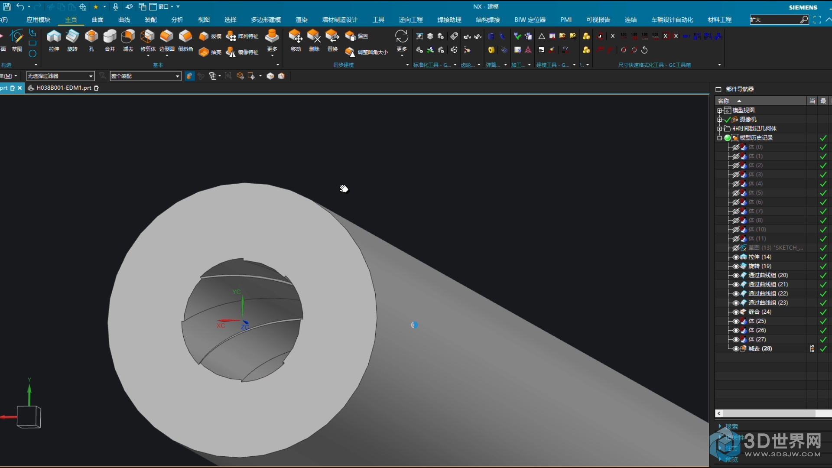
Task: Open the 应用模块 tab
Action: point(38,20)
